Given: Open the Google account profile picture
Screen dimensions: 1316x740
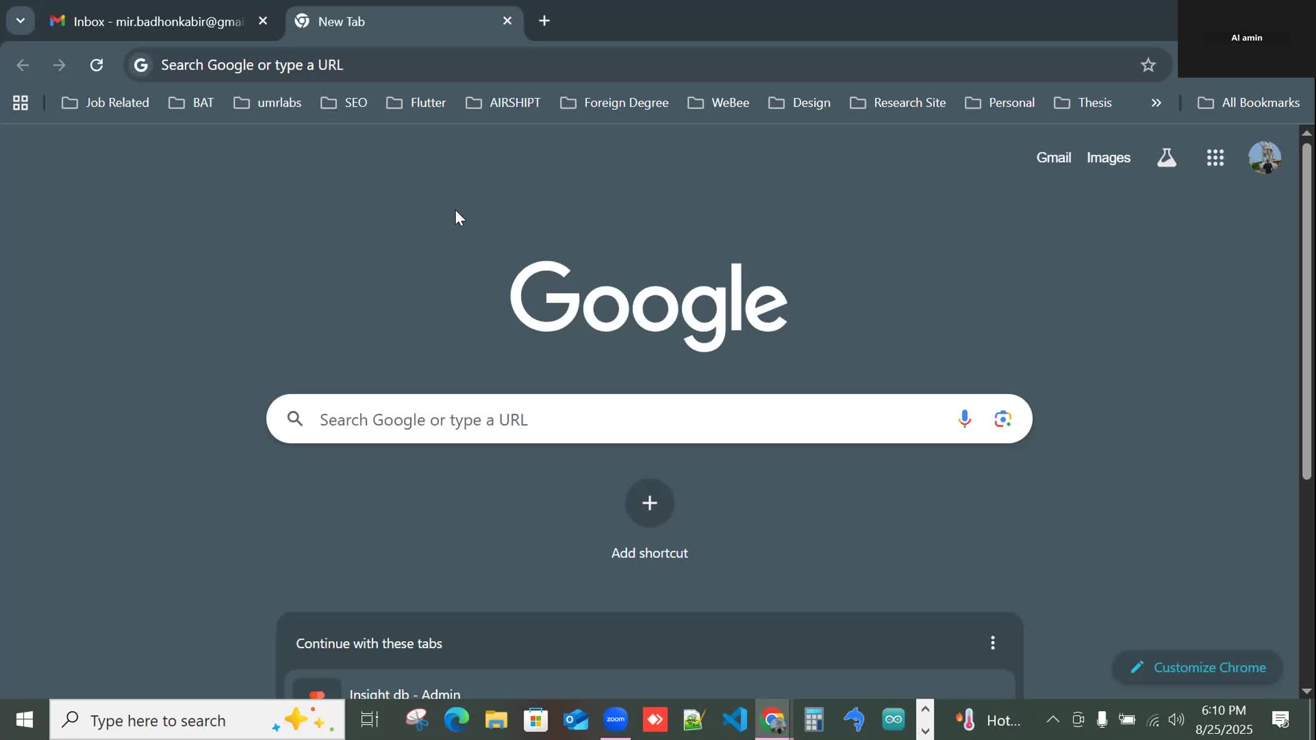Looking at the screenshot, I should tap(1264, 157).
